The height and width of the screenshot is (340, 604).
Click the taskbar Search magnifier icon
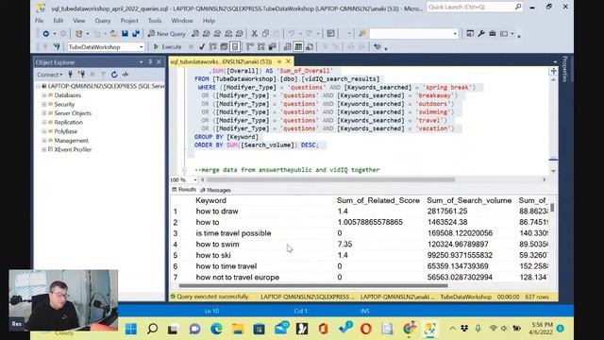(152, 329)
